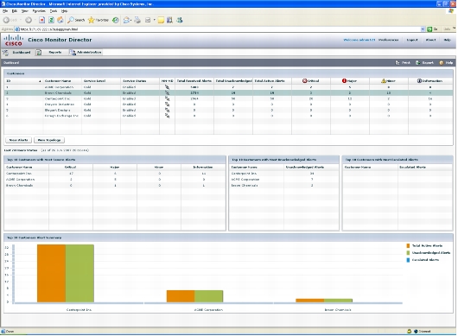Sort by the Critical column header
Image resolution: width=458 pixels, height=336 pixels.
tap(311, 81)
